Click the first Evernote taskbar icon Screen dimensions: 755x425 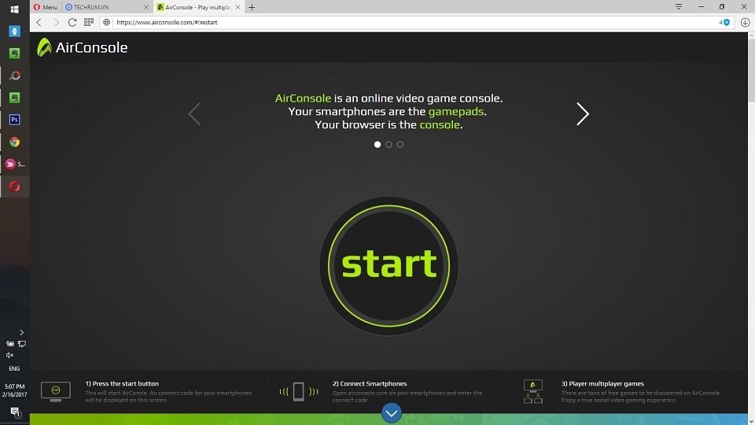pos(14,53)
